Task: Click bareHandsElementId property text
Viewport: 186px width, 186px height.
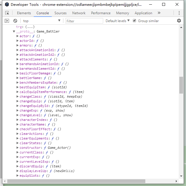Action: tap(37, 69)
